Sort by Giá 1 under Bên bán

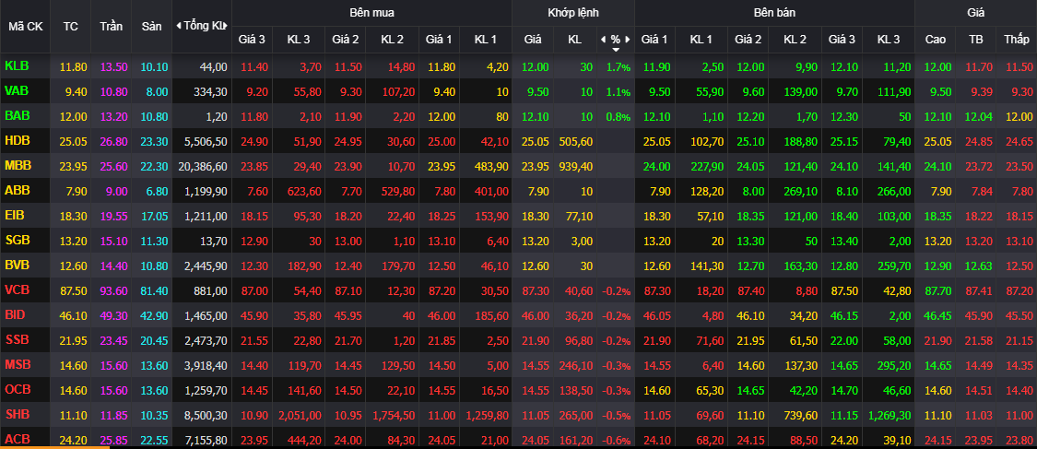[654, 40]
